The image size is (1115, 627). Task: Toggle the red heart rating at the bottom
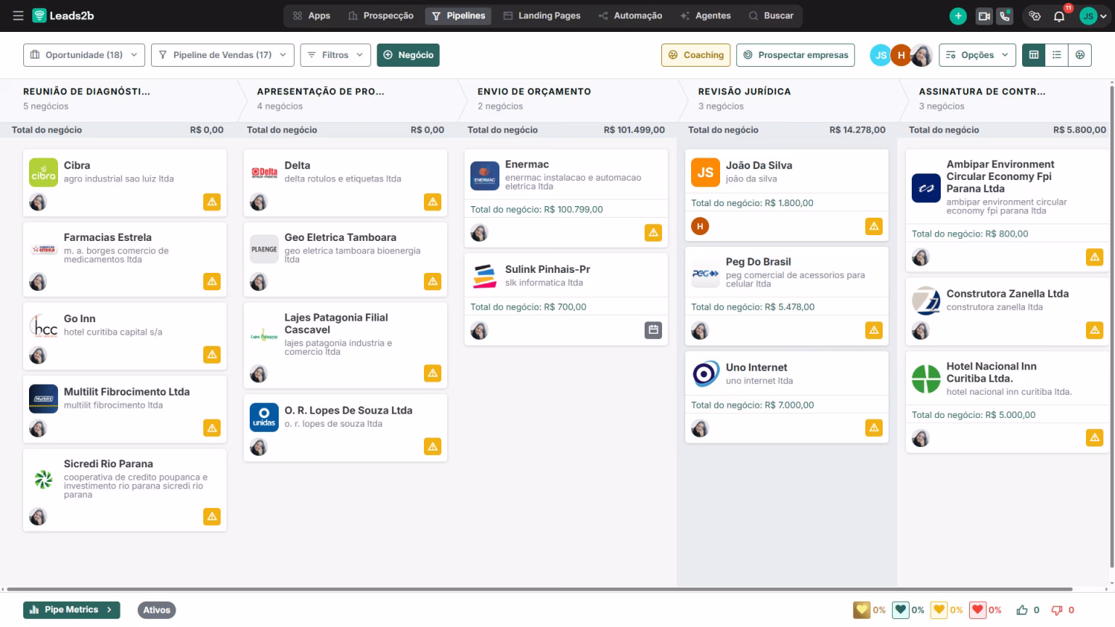click(x=978, y=610)
